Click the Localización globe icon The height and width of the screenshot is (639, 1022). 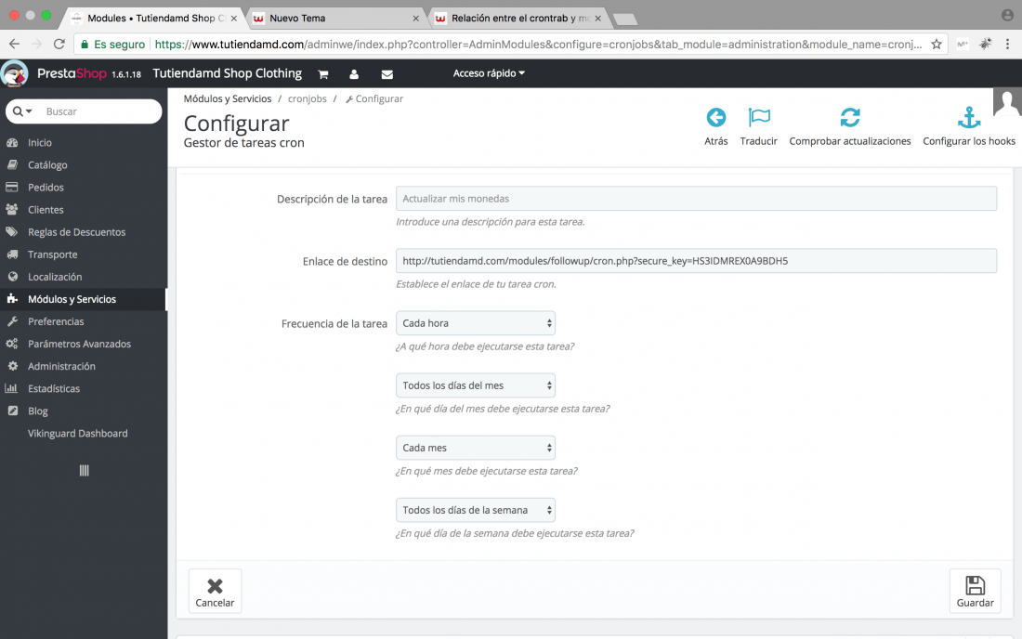point(12,277)
